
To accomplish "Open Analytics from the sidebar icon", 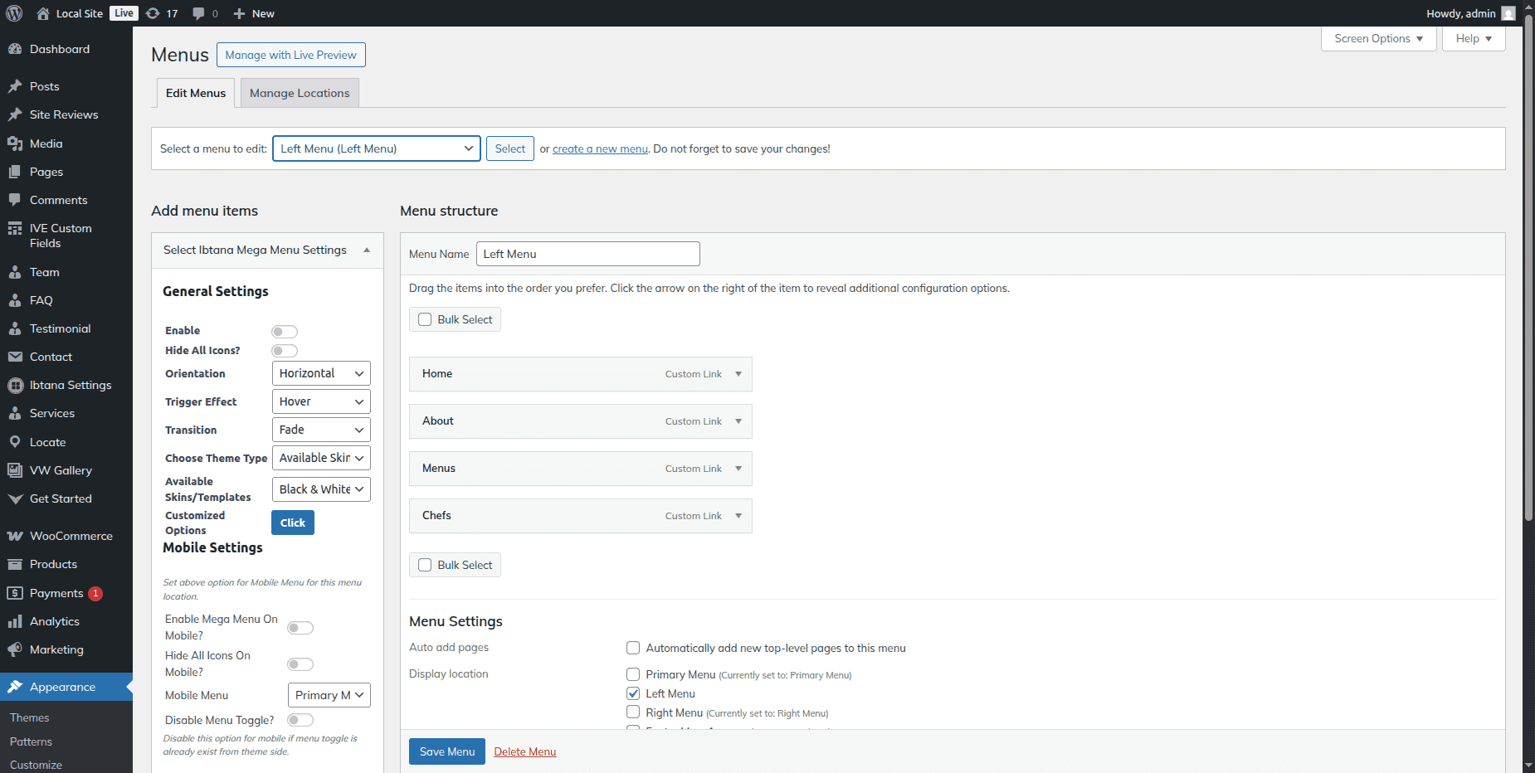I will click(x=15, y=622).
